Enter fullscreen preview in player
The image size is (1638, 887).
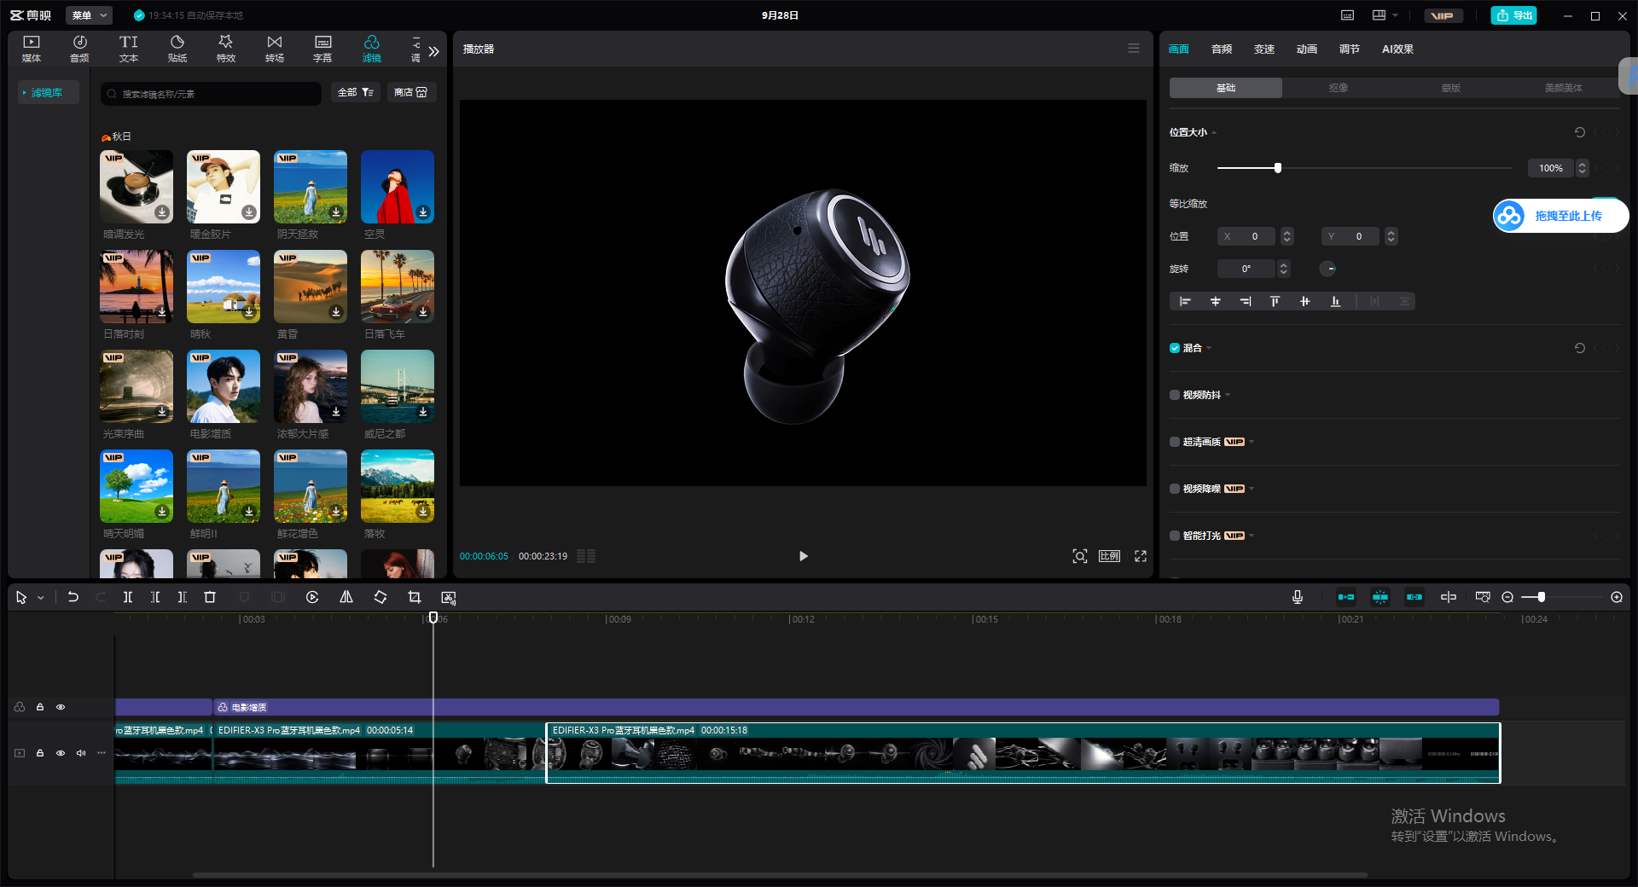[1141, 556]
